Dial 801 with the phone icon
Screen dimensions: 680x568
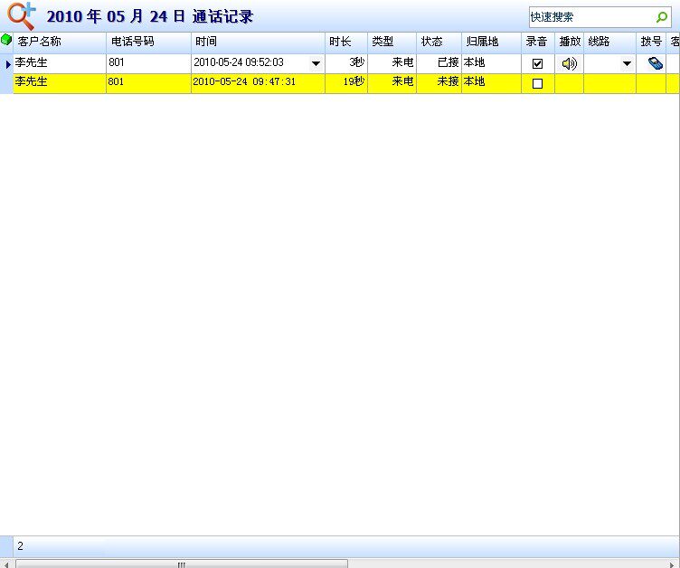655,64
